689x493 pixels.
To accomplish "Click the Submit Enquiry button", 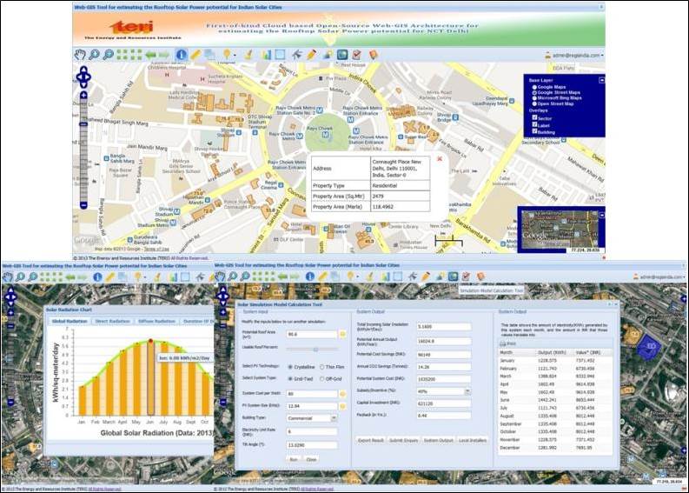I will 403,440.
